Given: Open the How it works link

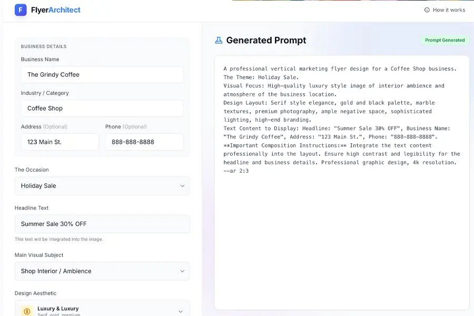Looking at the screenshot, I should pyautogui.click(x=449, y=10).
